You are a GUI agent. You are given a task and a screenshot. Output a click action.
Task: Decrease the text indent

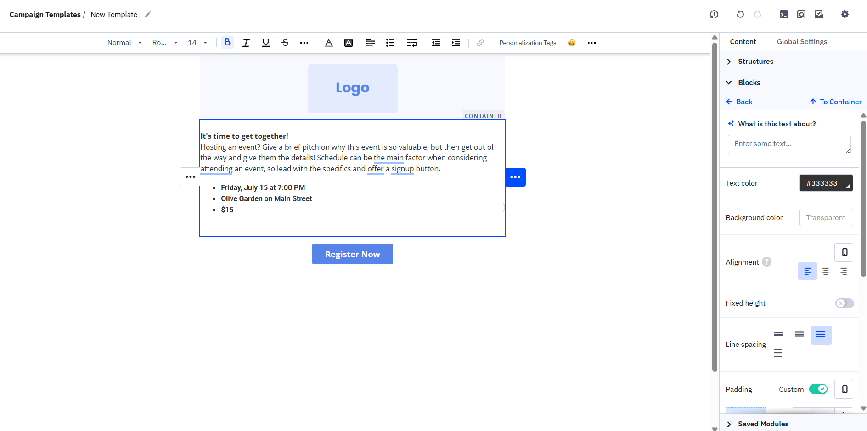click(436, 43)
